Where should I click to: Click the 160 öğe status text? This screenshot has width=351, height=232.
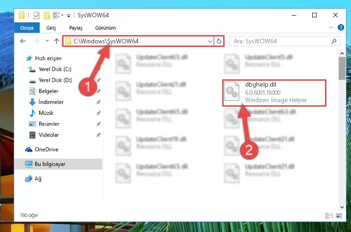click(29, 215)
